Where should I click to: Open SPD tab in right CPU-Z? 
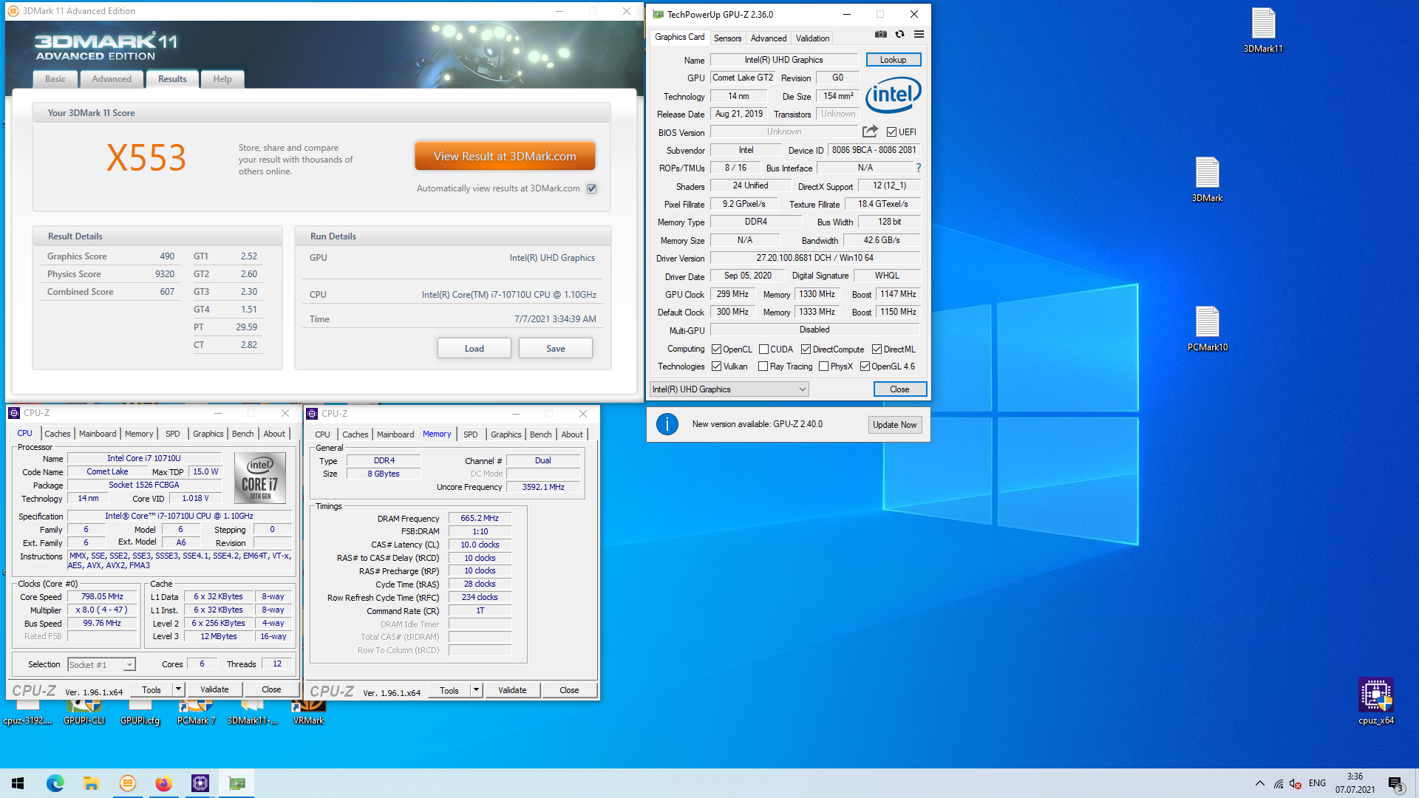pos(470,434)
